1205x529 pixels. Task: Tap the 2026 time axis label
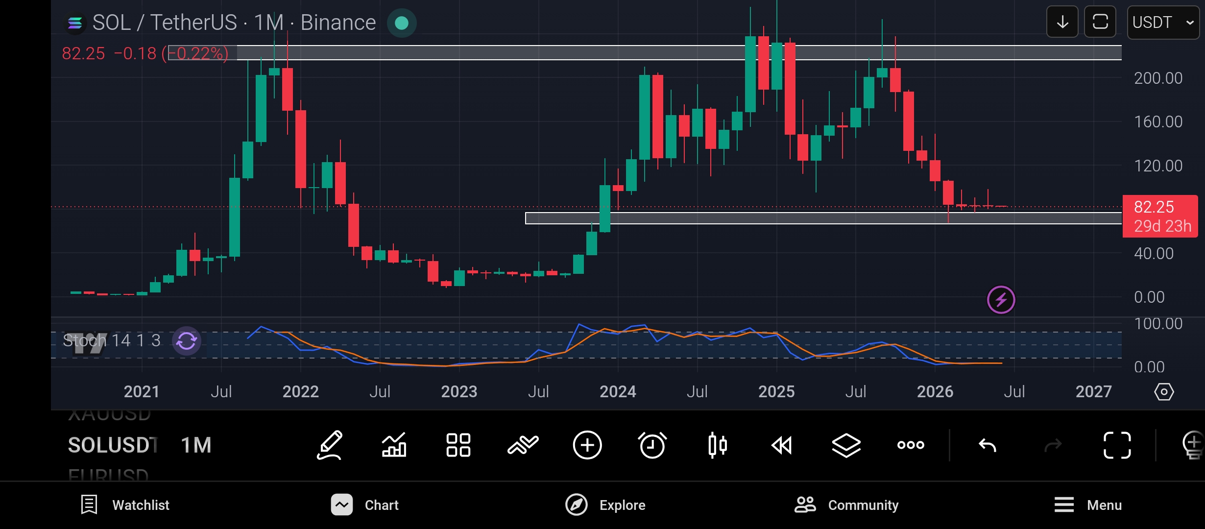[x=935, y=392]
